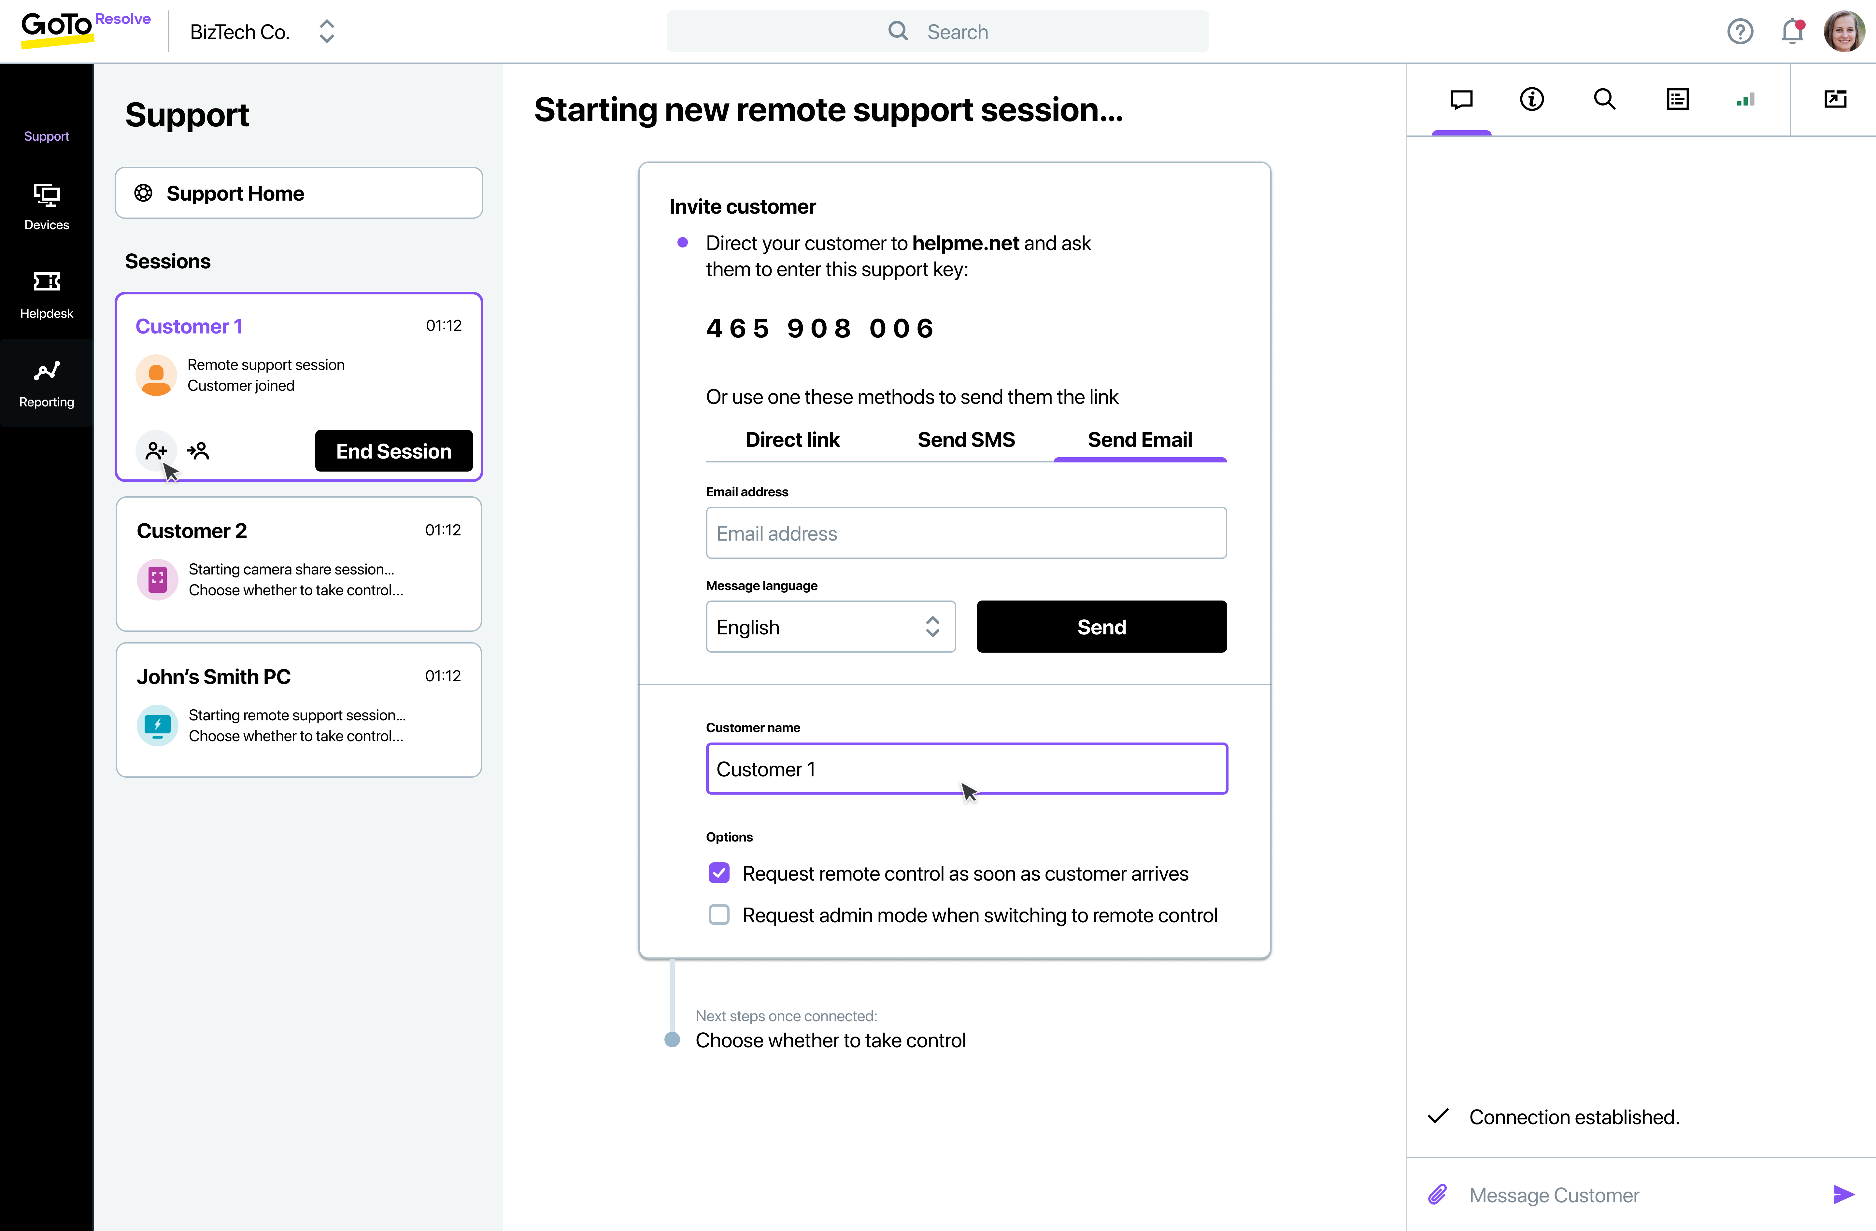Screen dimensions: 1876x1231
Task: Click the add participant icon in Customer 1
Action: [x=155, y=450]
